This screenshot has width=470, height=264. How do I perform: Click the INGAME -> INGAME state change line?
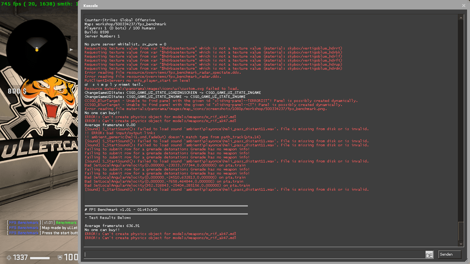(x=165, y=97)
